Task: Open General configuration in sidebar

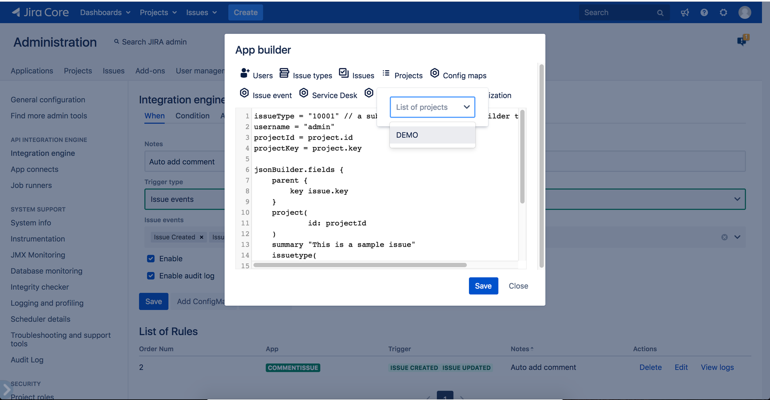Action: pyautogui.click(x=48, y=100)
